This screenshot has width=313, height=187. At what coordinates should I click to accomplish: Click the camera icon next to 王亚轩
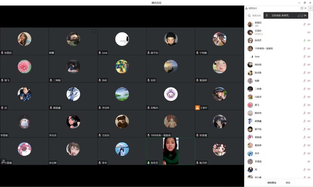coord(309,32)
